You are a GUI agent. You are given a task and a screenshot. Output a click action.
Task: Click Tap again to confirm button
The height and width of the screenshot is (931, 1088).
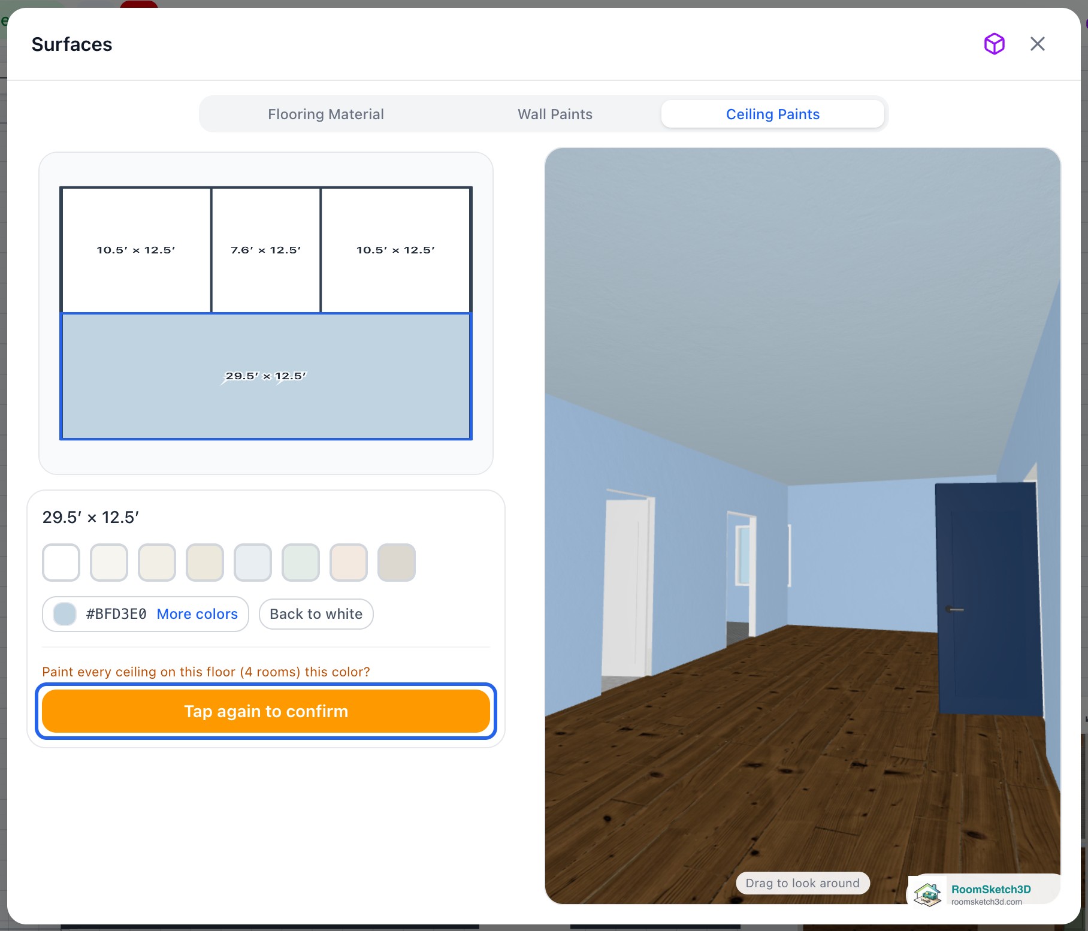coord(266,711)
